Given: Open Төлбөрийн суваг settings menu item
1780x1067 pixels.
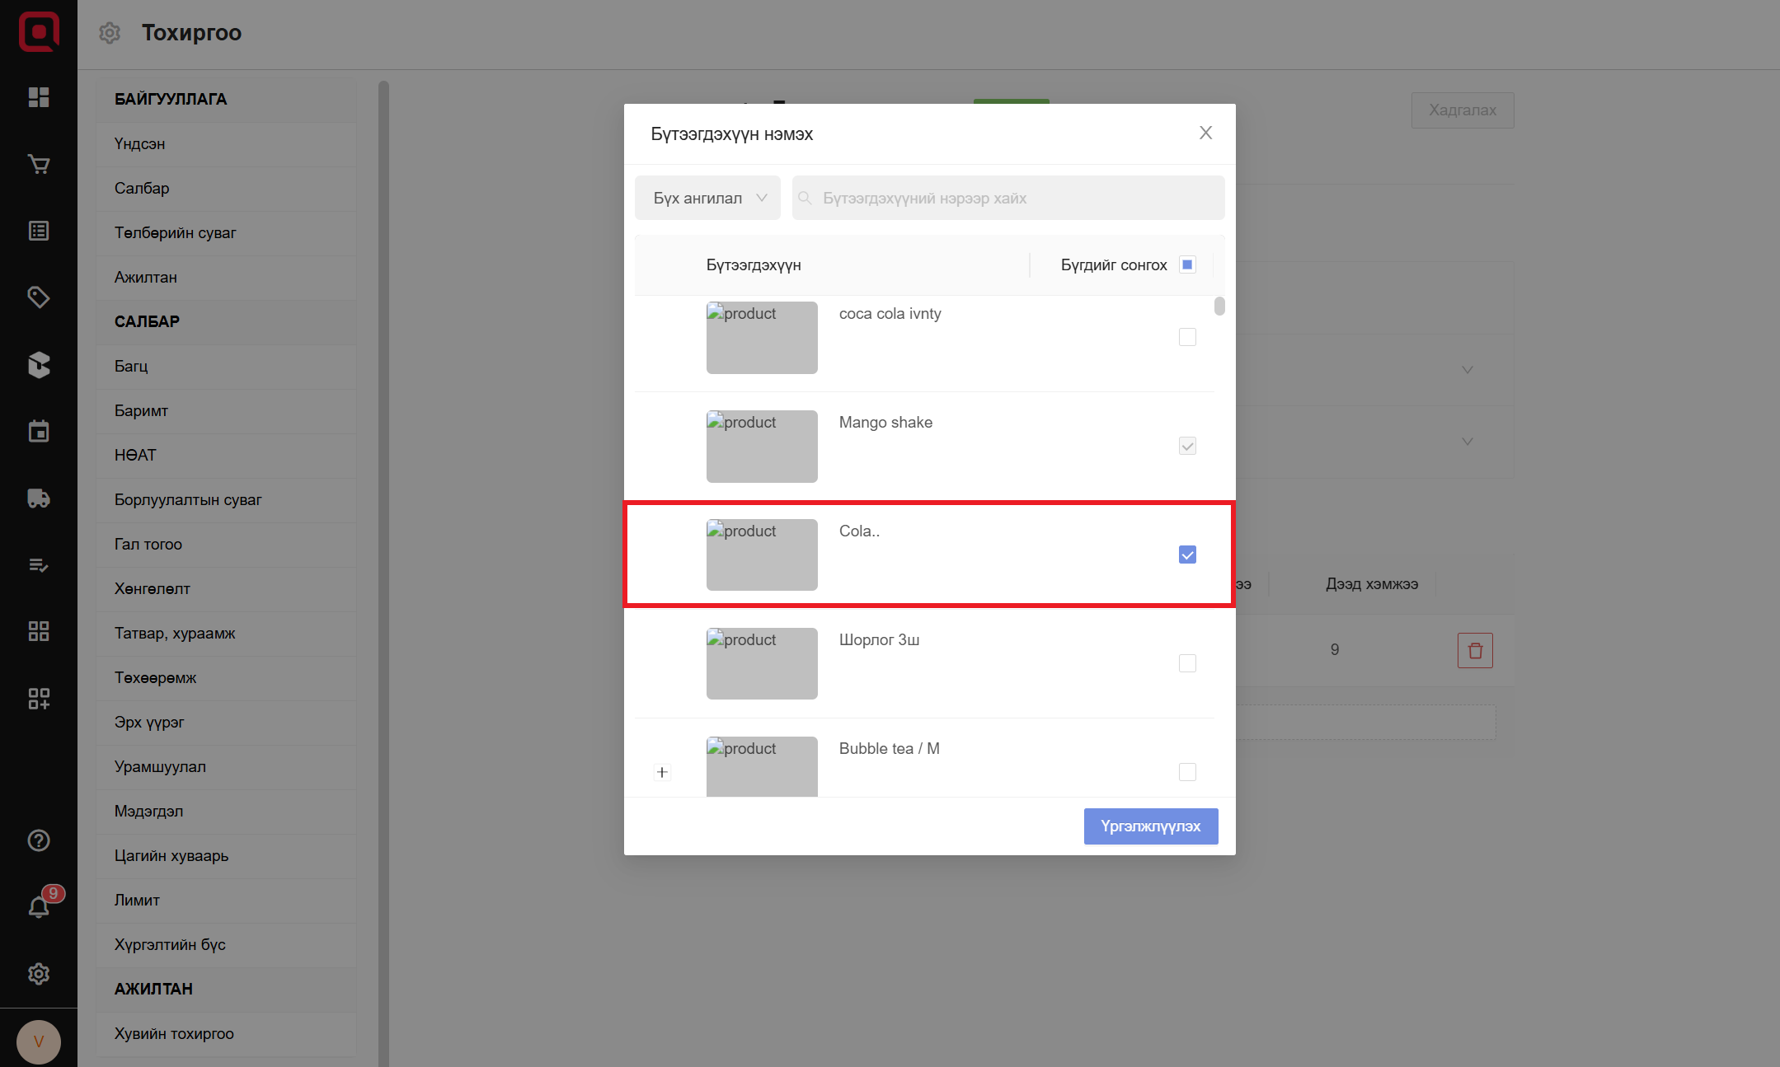Looking at the screenshot, I should point(176,233).
